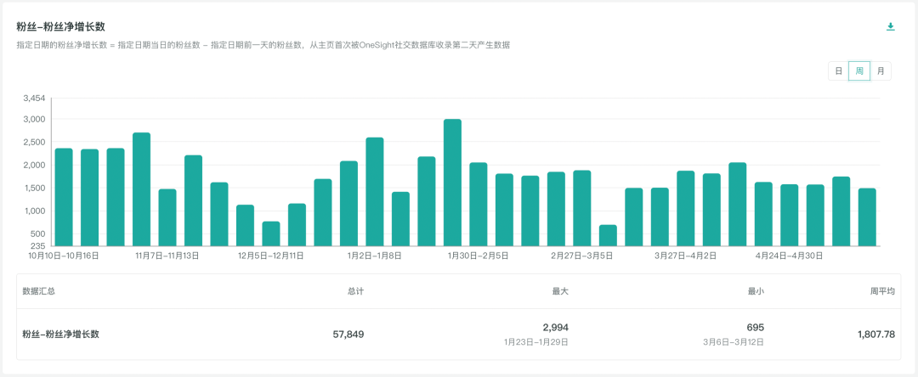The image size is (918, 377).
Task: Click the 粉丝-粉丝净增长数 chart title
Action: (x=61, y=27)
